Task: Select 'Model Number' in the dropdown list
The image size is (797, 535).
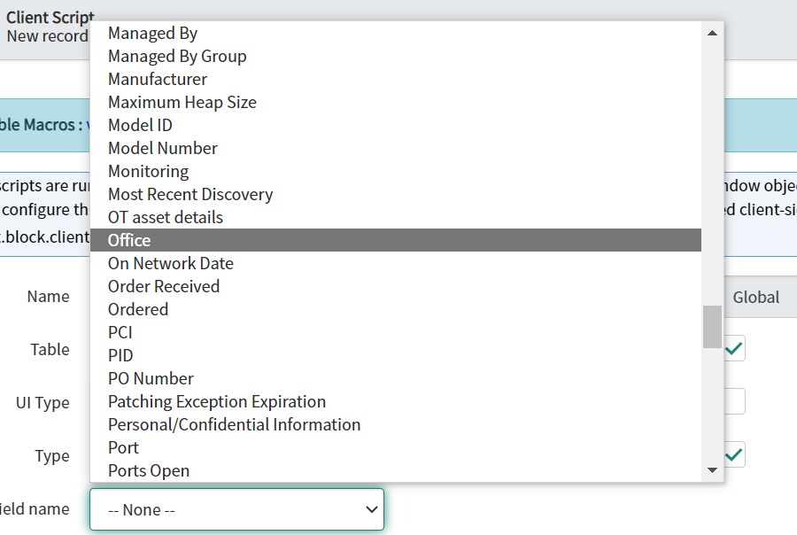Action: [x=163, y=148]
